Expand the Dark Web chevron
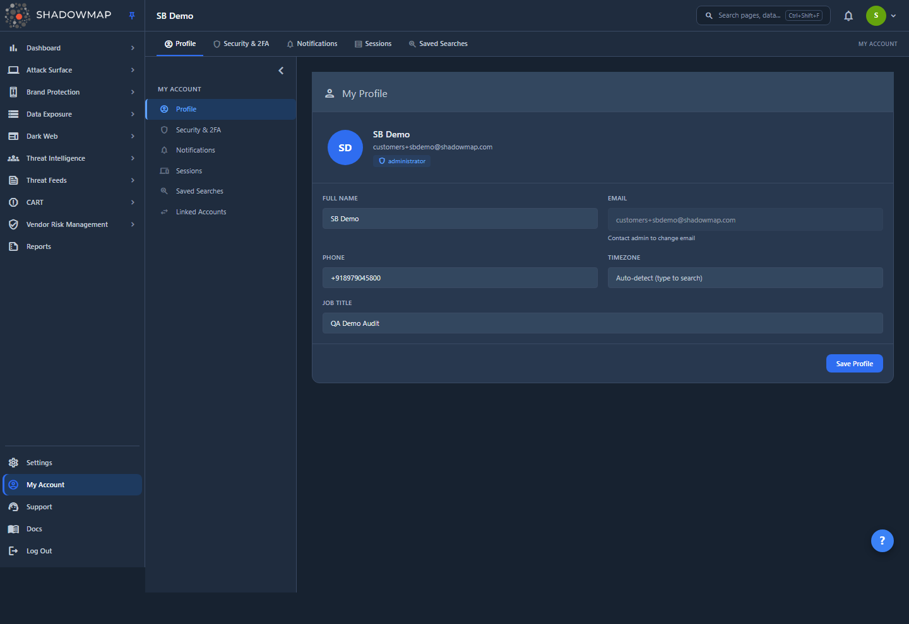The height and width of the screenshot is (624, 909). click(x=133, y=136)
